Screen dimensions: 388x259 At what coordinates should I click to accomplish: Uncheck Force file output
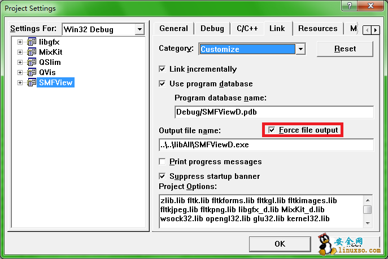[x=272, y=130]
